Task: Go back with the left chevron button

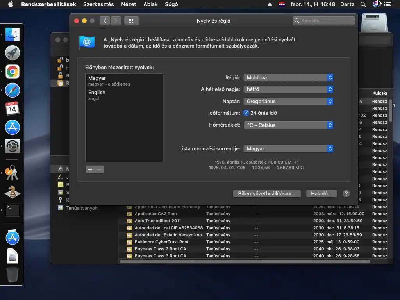Action: point(105,21)
